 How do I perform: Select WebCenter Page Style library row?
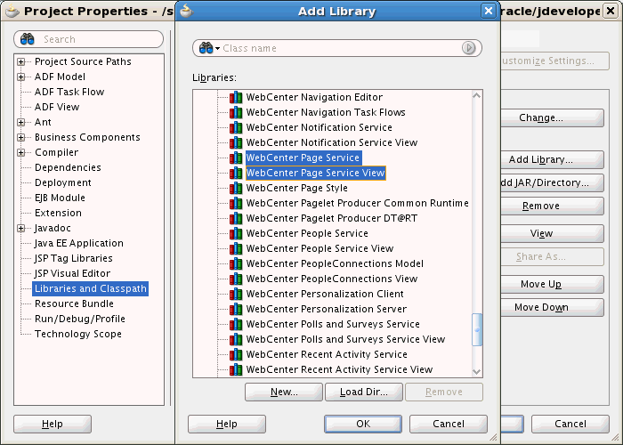coord(296,188)
